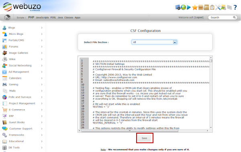Click the scroll-right arrow of config editor
The height and width of the screenshot is (152, 241).
208,131
